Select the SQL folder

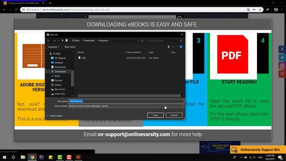pos(84,58)
